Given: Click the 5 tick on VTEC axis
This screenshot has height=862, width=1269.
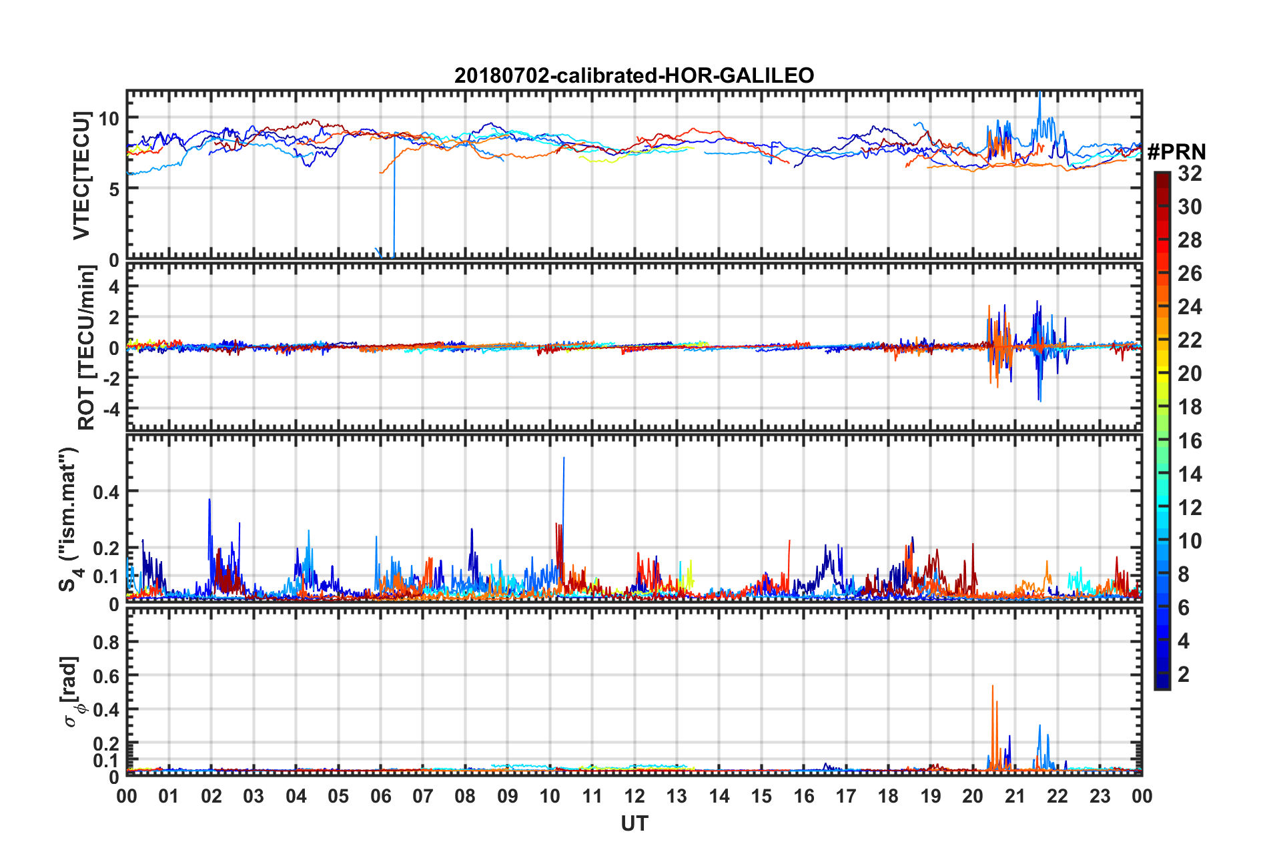Looking at the screenshot, I should pyautogui.click(x=113, y=189).
